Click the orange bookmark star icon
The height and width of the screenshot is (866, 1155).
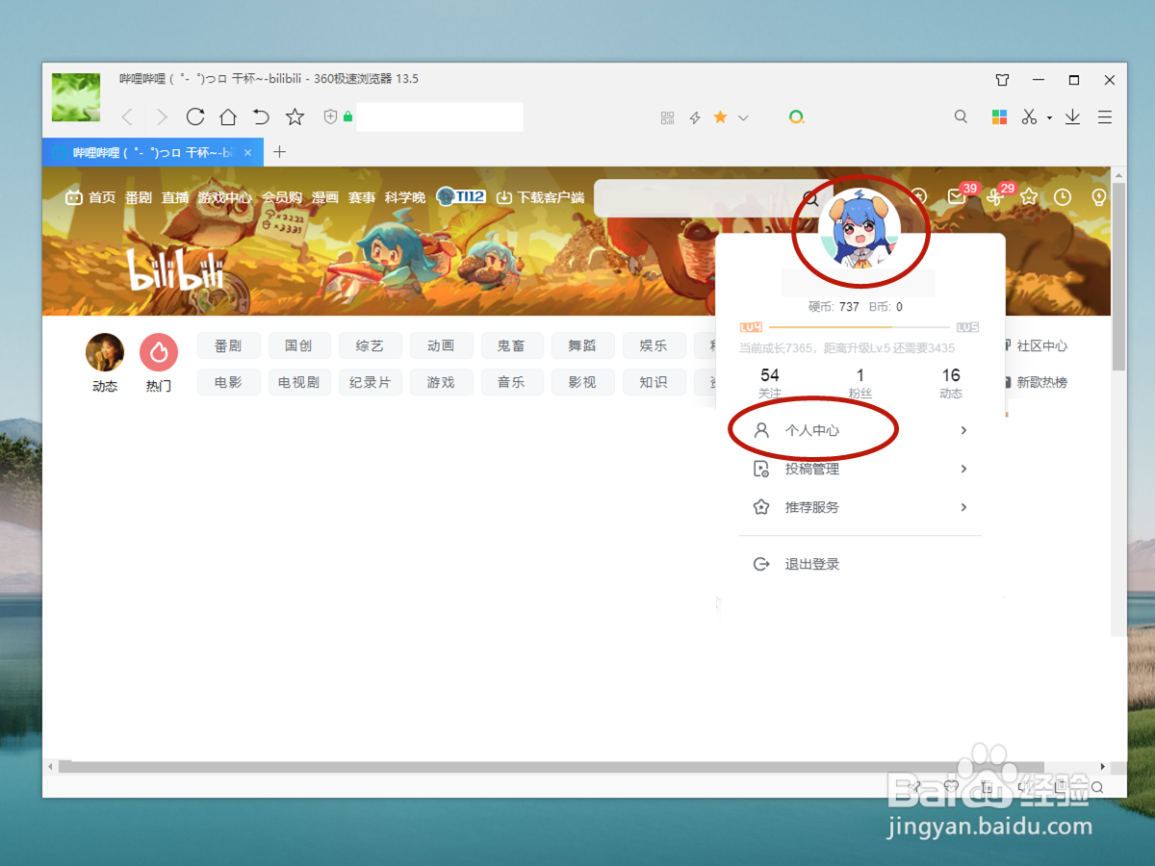[720, 117]
